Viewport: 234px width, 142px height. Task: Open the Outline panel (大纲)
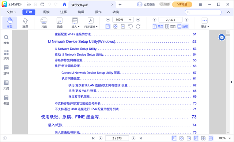(6, 85)
